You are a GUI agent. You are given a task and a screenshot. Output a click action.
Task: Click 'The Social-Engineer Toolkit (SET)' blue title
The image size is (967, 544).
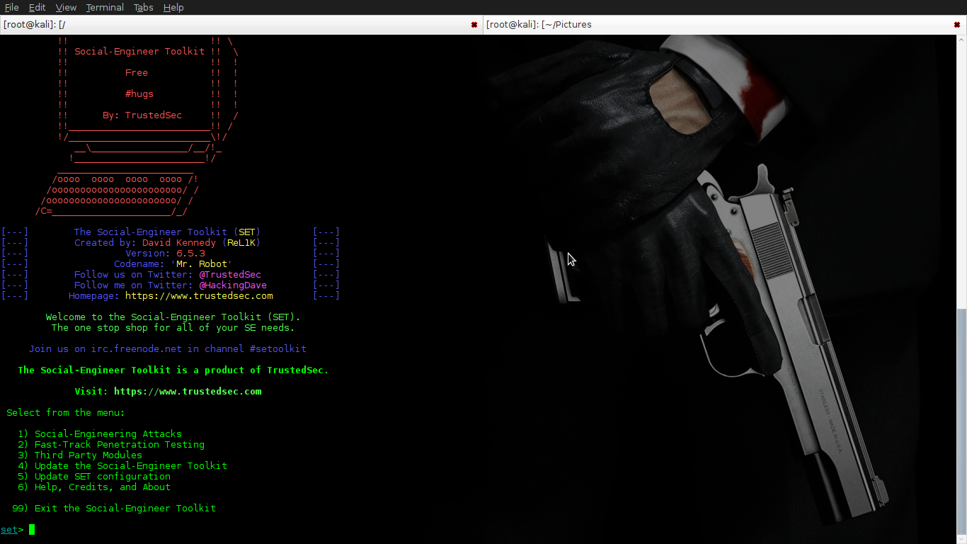[x=168, y=232]
